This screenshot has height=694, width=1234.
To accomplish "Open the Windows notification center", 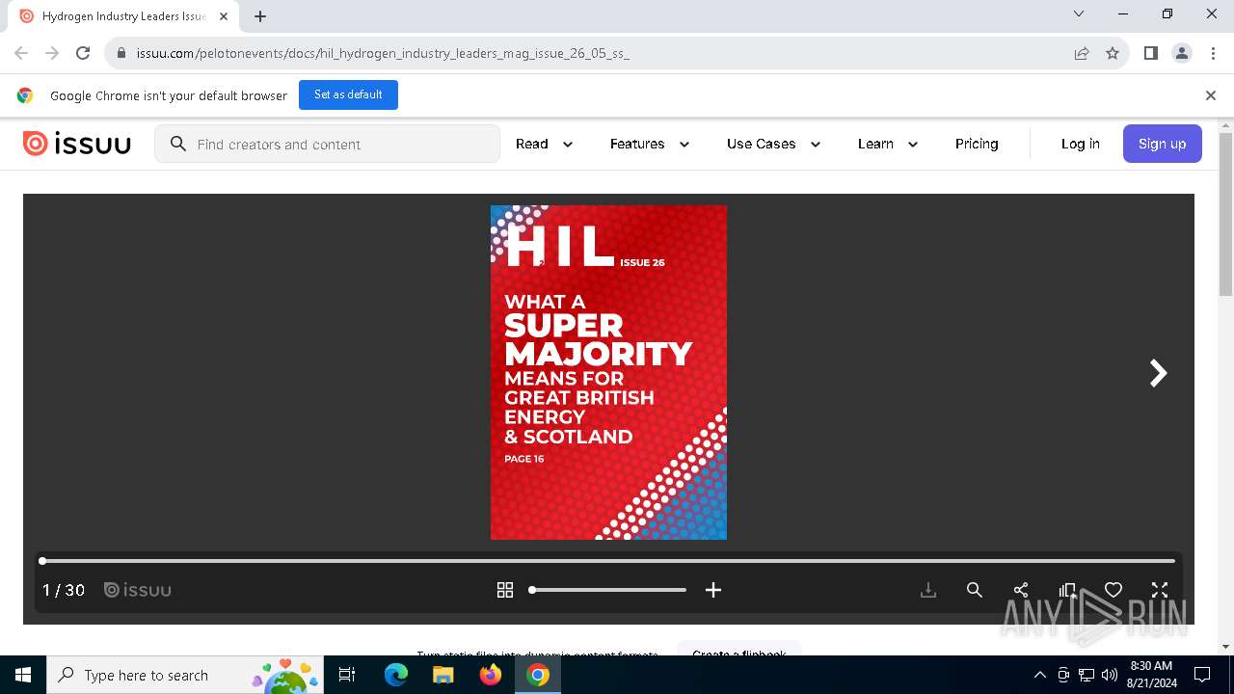I will tap(1203, 675).
